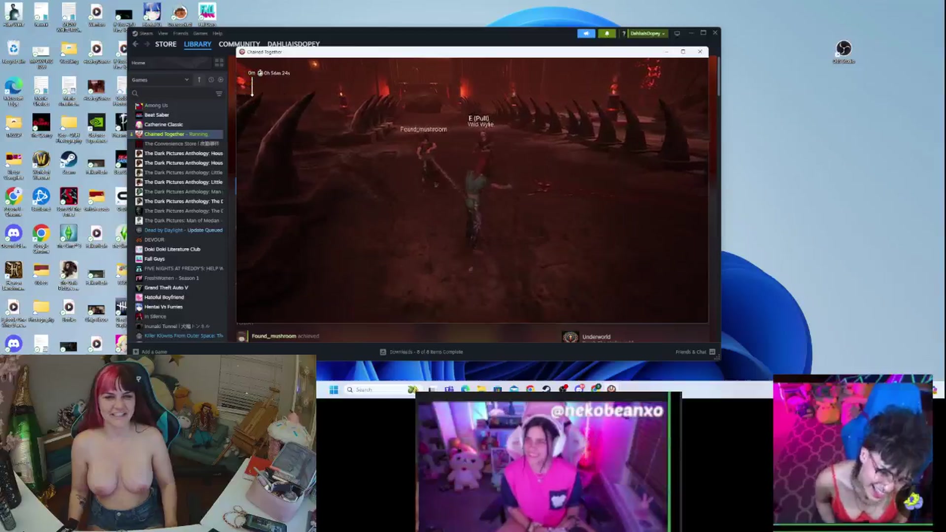Enter Big Picture mode via monitor icon
This screenshot has width=946, height=532.
(677, 33)
